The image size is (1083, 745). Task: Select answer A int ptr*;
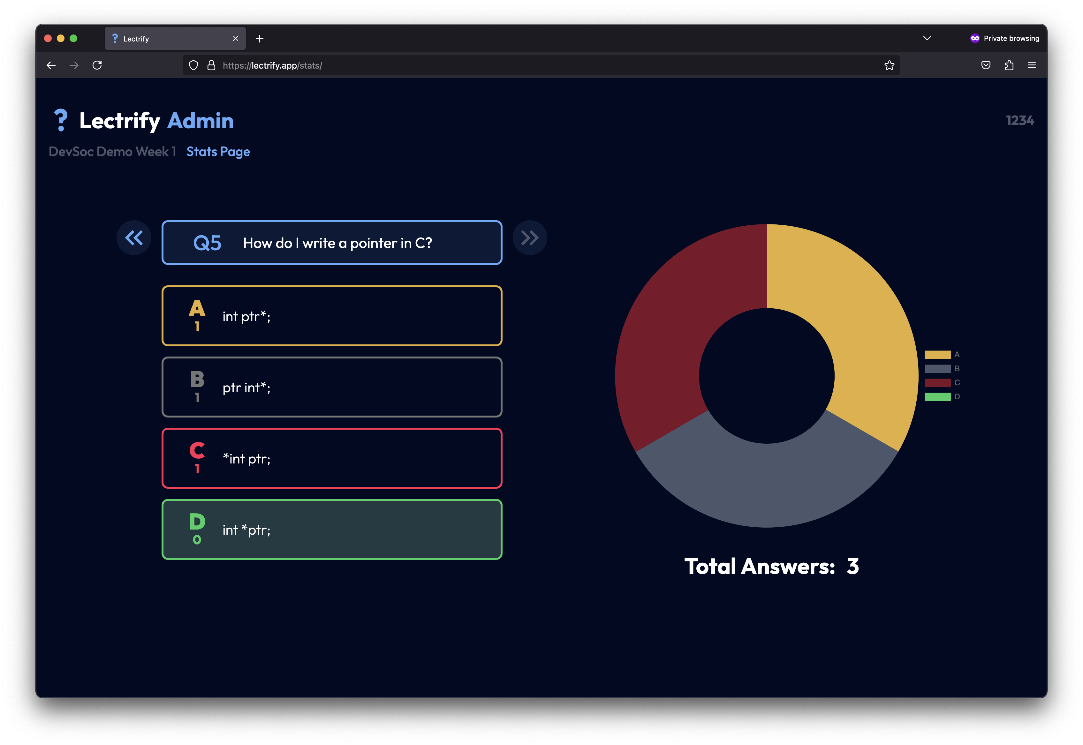[x=331, y=316]
